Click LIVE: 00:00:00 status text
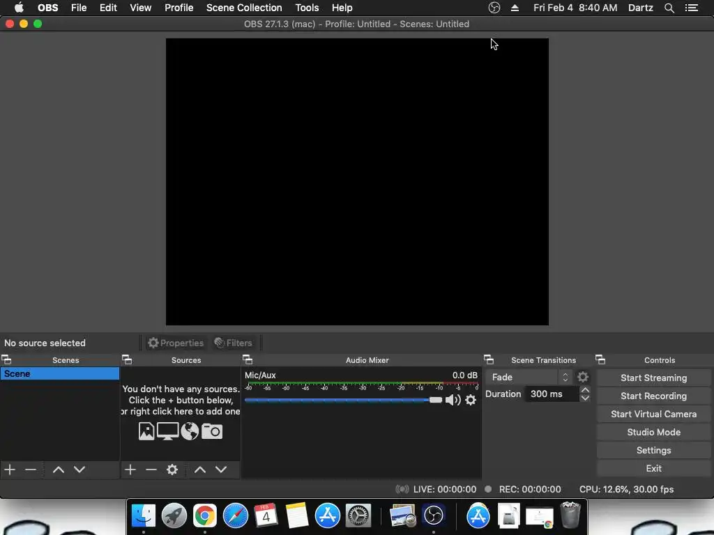 click(444, 489)
